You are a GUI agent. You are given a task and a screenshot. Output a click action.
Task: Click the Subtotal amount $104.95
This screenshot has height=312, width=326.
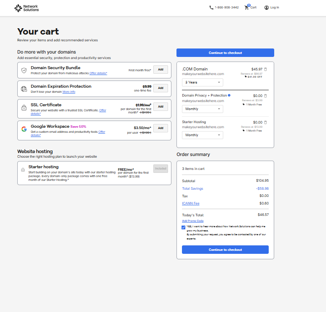262,180
